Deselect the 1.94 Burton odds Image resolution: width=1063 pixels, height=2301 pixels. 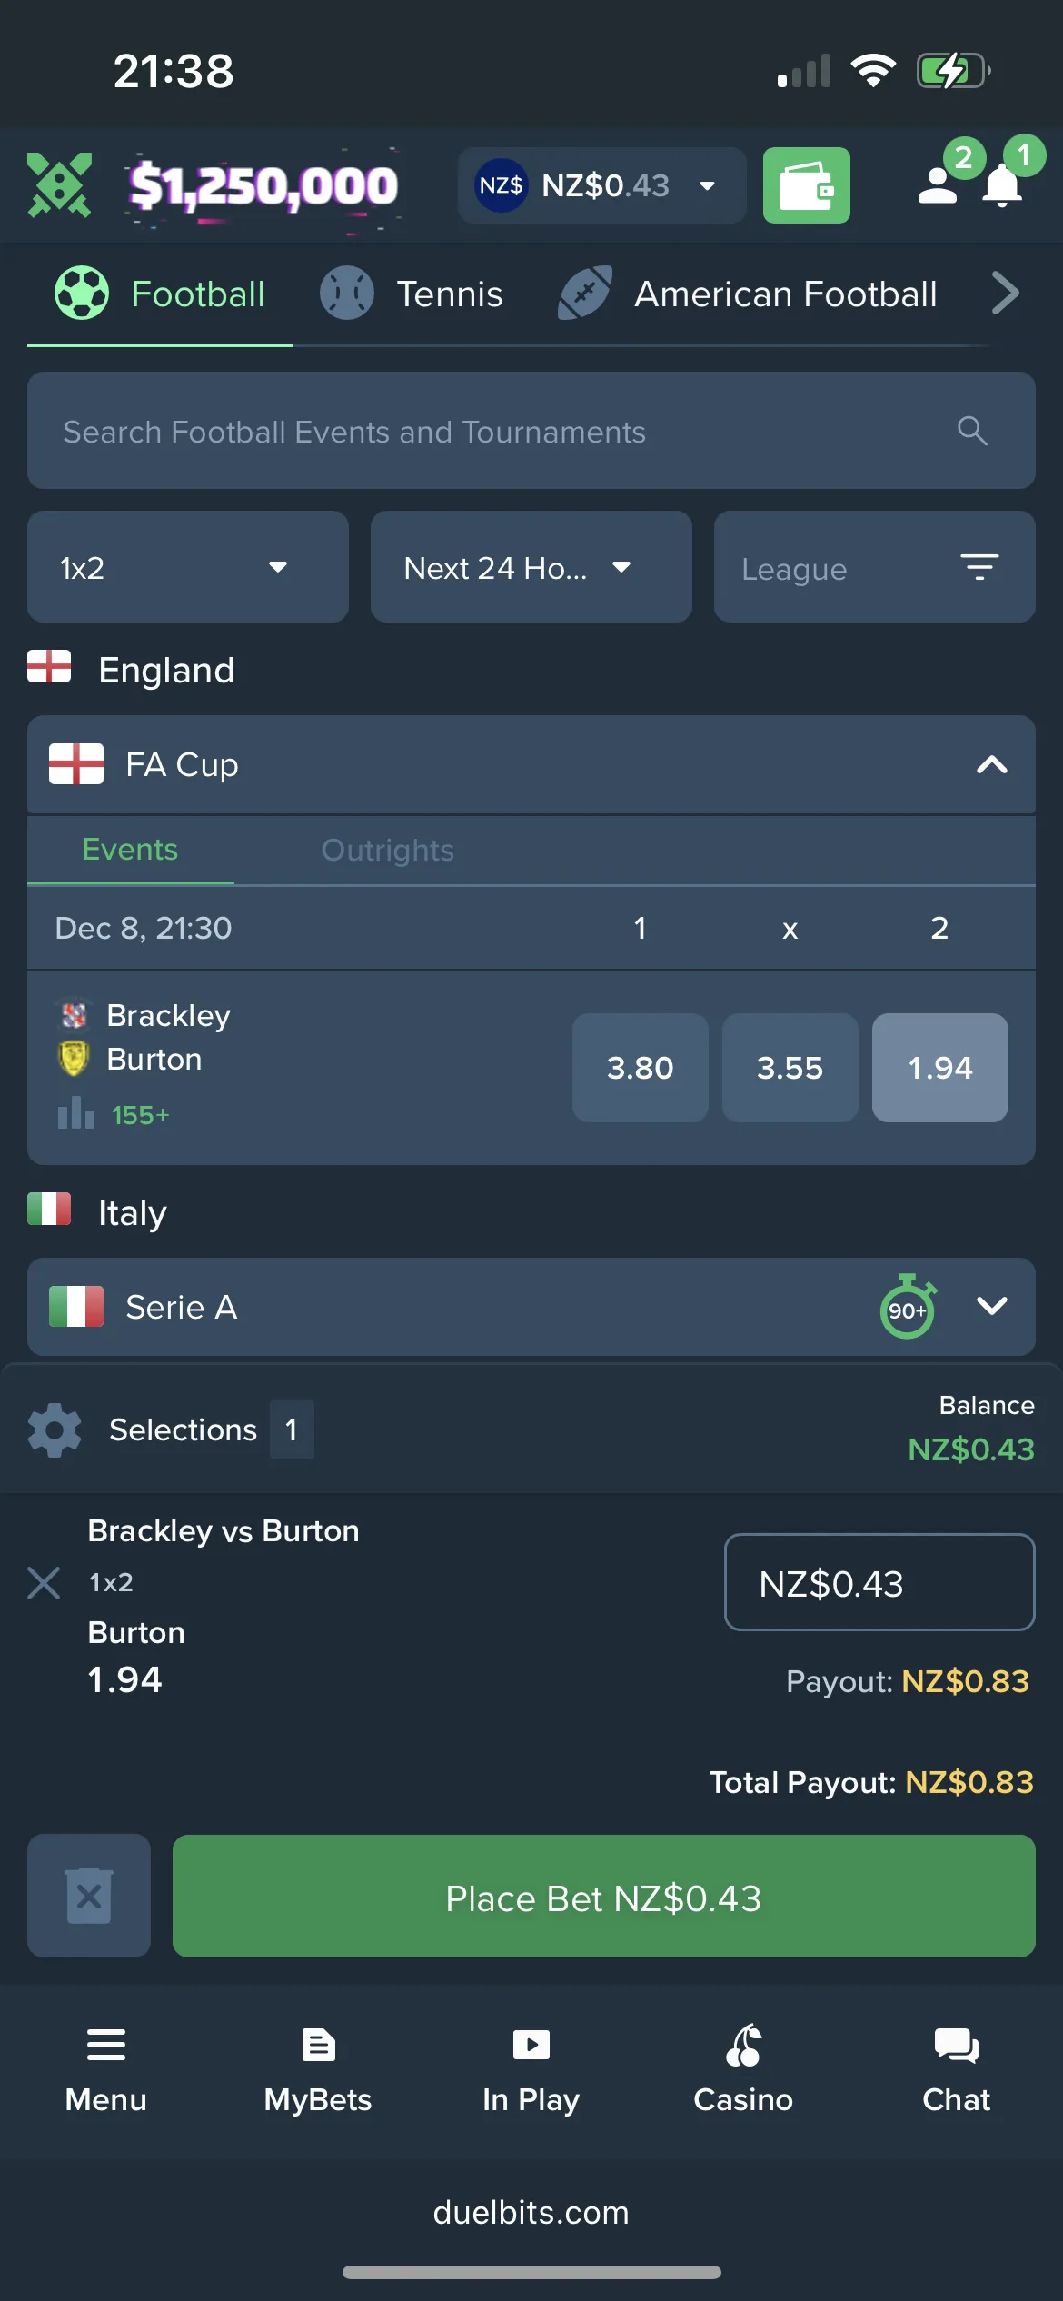939,1068
